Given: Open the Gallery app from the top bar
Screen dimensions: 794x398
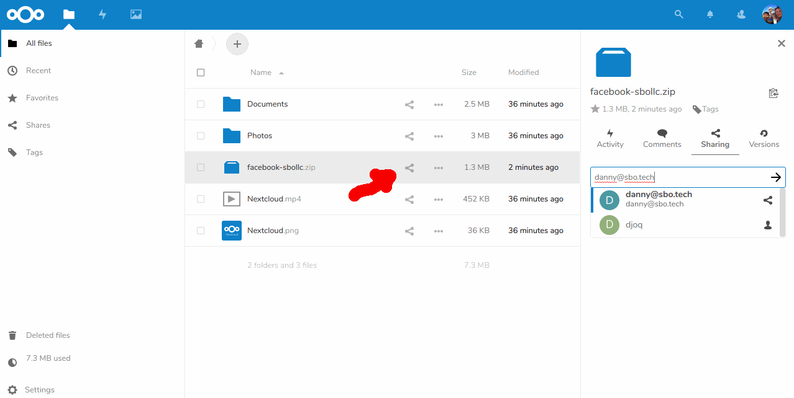Looking at the screenshot, I should point(135,14).
